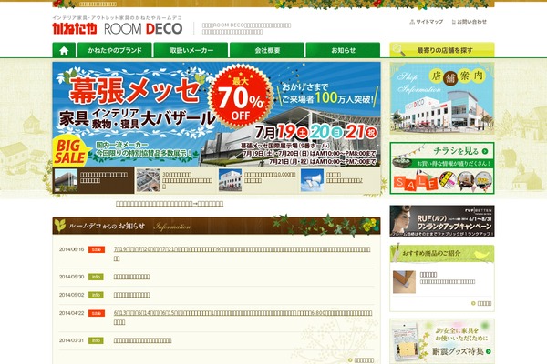Open the お問い合わせ link
Image resolution: width=547 pixels, height=364 pixels.
[470, 22]
